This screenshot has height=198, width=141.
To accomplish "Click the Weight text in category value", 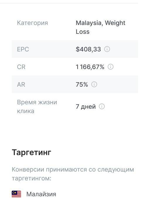I will [x=115, y=23].
